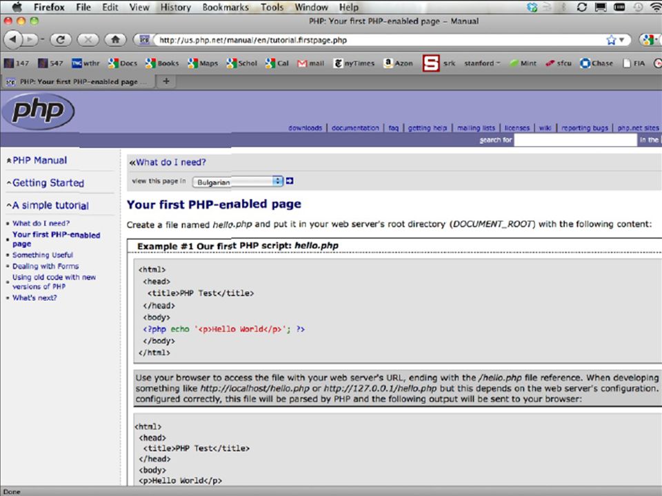
Task: Open Something Useful sidebar link
Action: pos(43,255)
